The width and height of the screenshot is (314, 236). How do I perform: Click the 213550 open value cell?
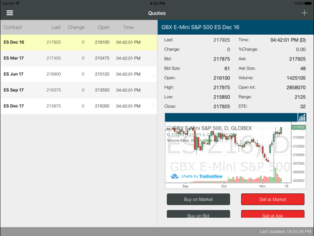tap(102, 90)
